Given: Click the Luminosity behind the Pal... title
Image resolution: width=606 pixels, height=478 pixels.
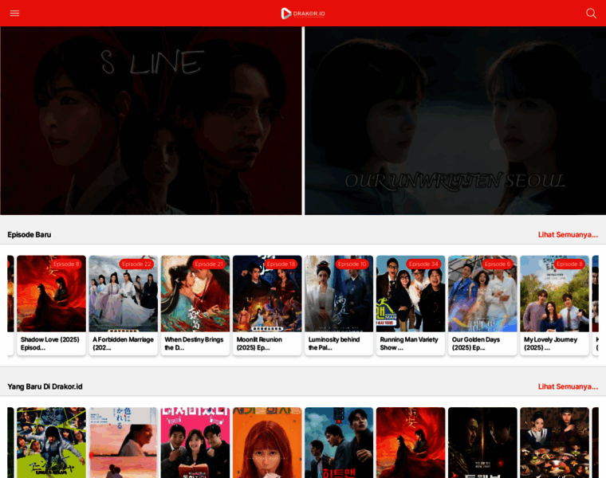Looking at the screenshot, I should pyautogui.click(x=334, y=343).
